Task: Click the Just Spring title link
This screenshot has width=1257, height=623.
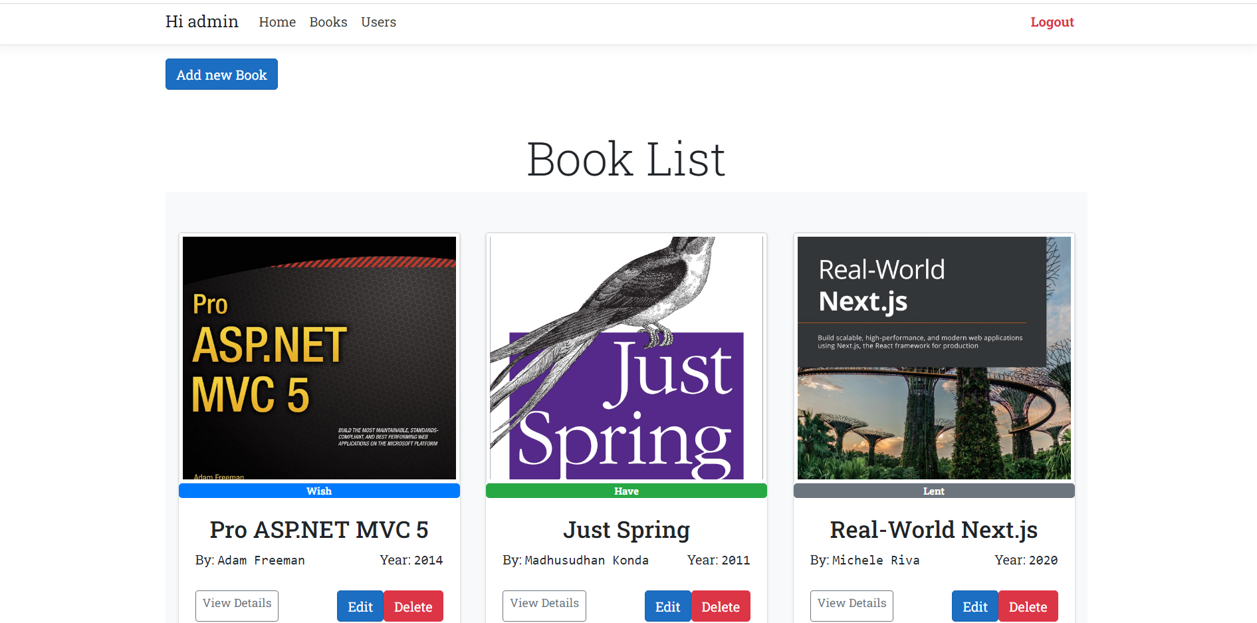Action: pos(626,530)
